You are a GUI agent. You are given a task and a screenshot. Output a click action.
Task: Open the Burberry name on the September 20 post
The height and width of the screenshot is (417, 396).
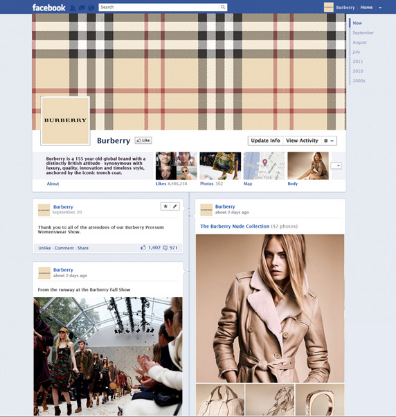[63, 206]
